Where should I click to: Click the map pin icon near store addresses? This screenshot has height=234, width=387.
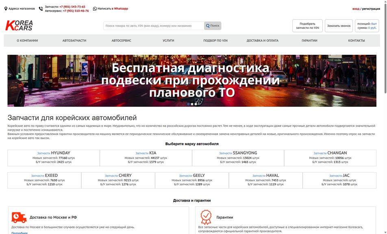coord(6,9)
